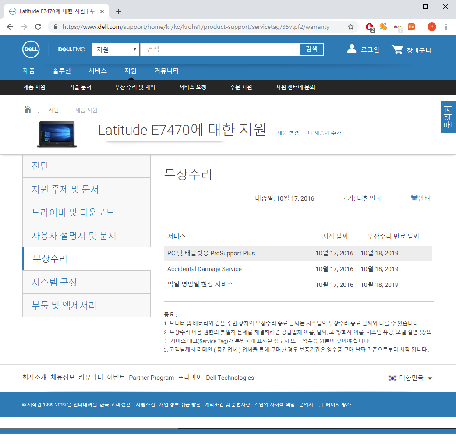
Task: Select 무상 수리 및 계약 submenu item
Action: (135, 87)
